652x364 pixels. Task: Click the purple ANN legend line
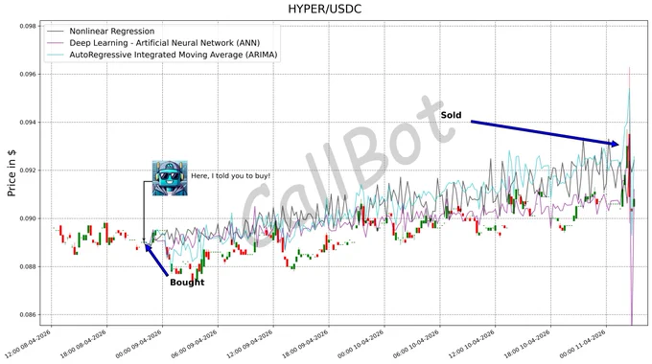click(56, 43)
